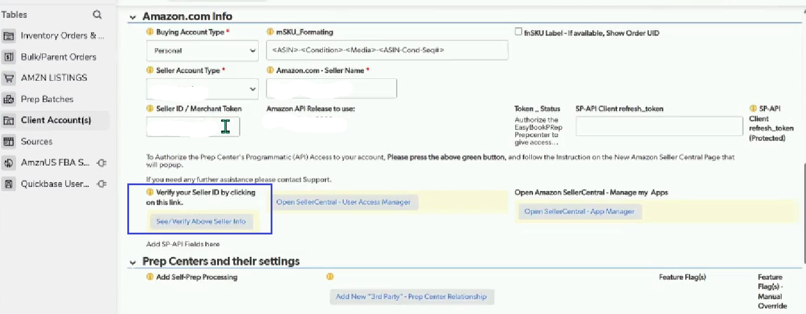The image size is (806, 314).
Task: Click the Amazon.com - Seller Name input field
Action: pyautogui.click(x=331, y=88)
